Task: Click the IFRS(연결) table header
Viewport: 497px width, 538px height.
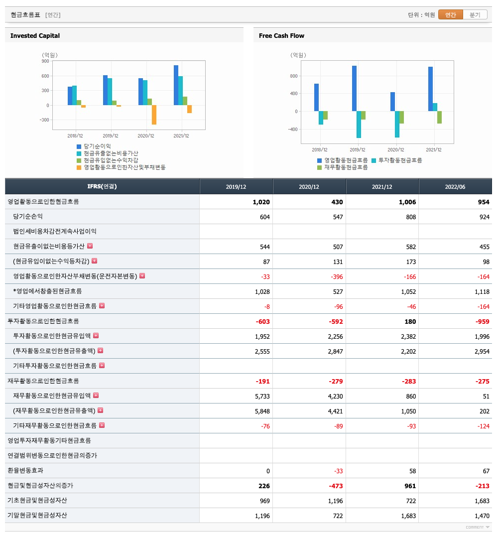Action: click(102, 187)
